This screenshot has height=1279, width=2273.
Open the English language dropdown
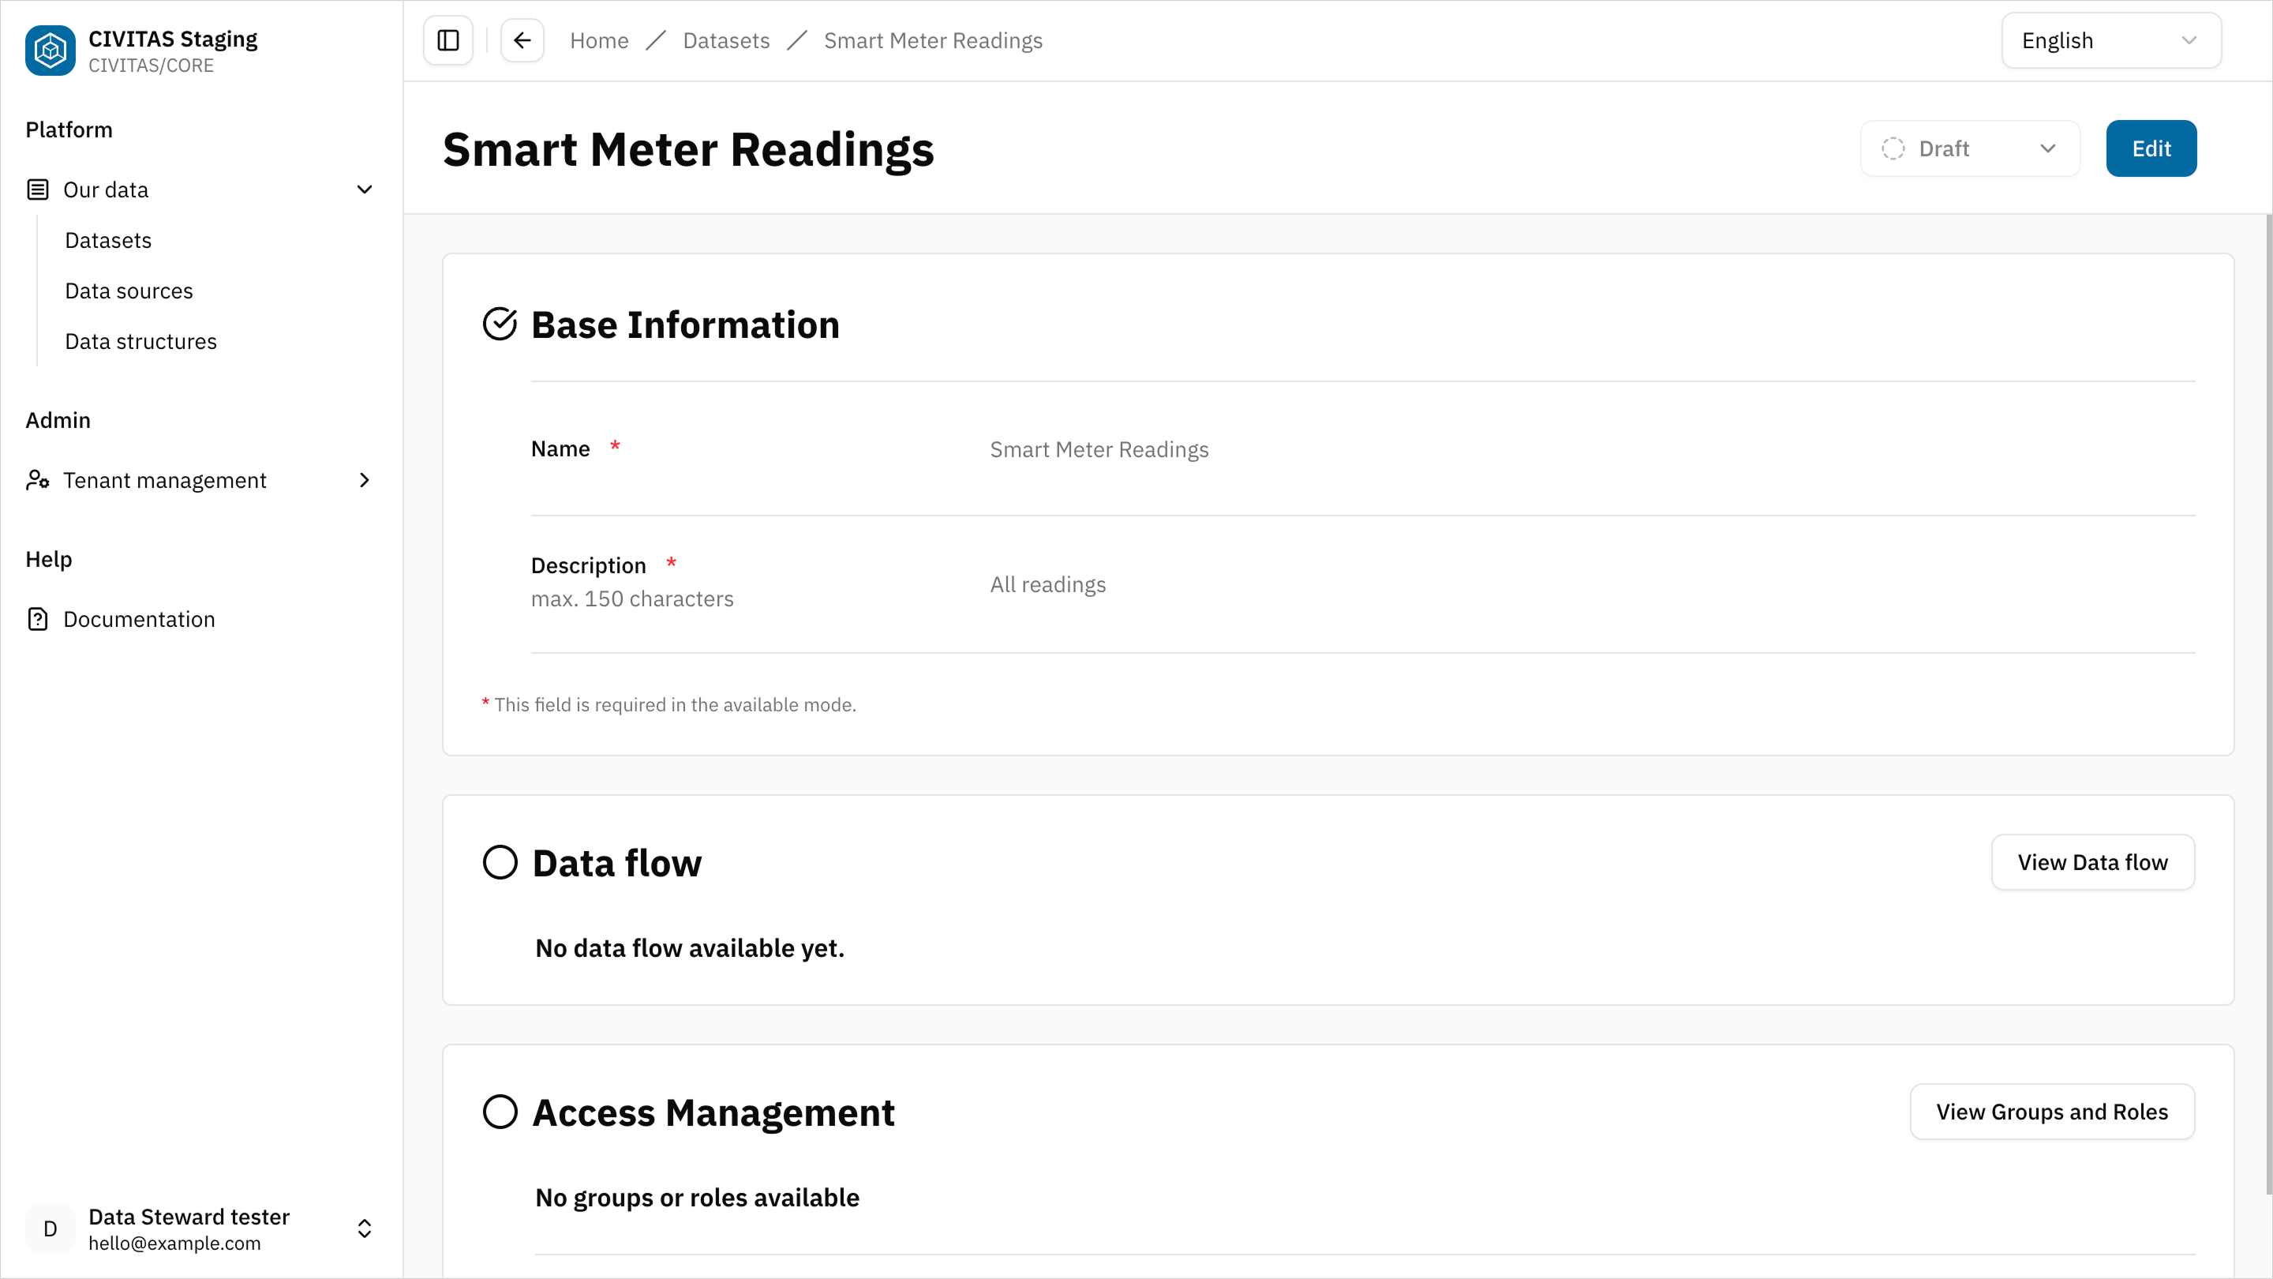(x=2110, y=39)
